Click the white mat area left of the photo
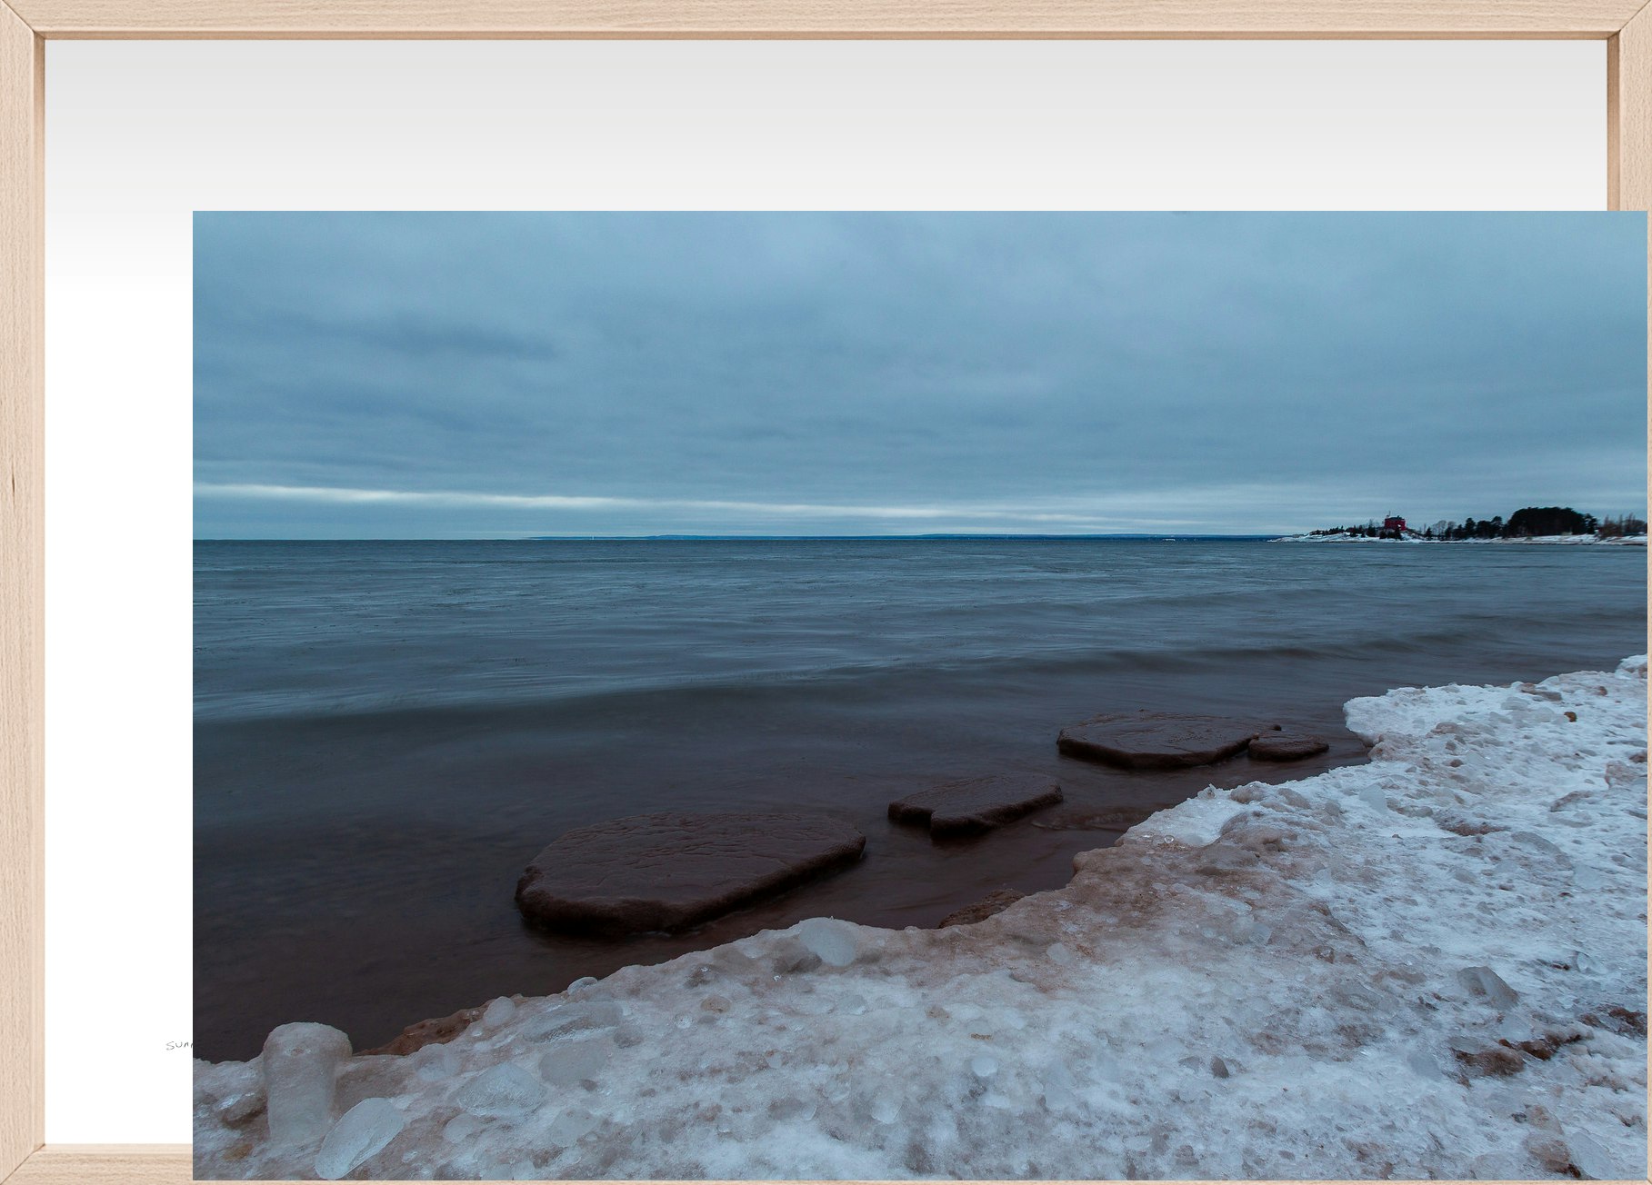The image size is (1652, 1185). pyautogui.click(x=118, y=636)
